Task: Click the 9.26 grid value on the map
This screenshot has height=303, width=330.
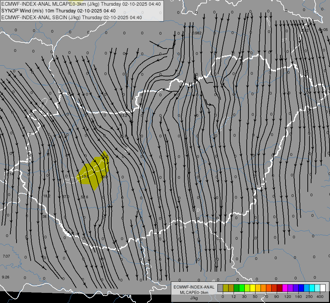Action: [6, 277]
